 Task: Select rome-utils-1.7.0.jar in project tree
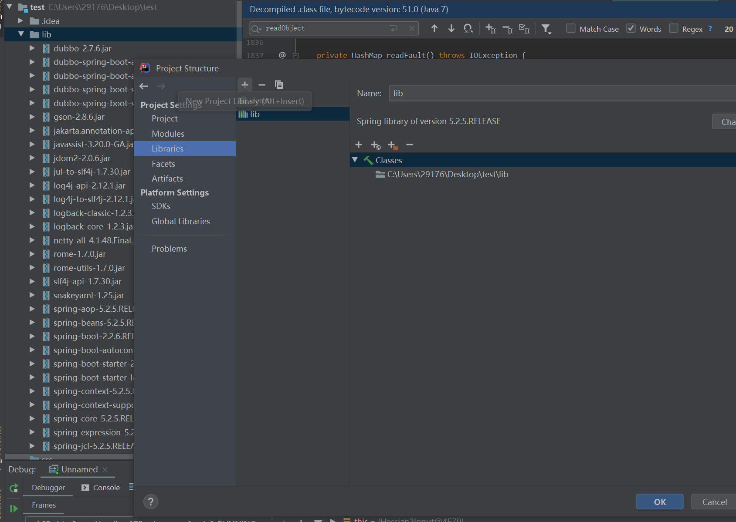89,268
